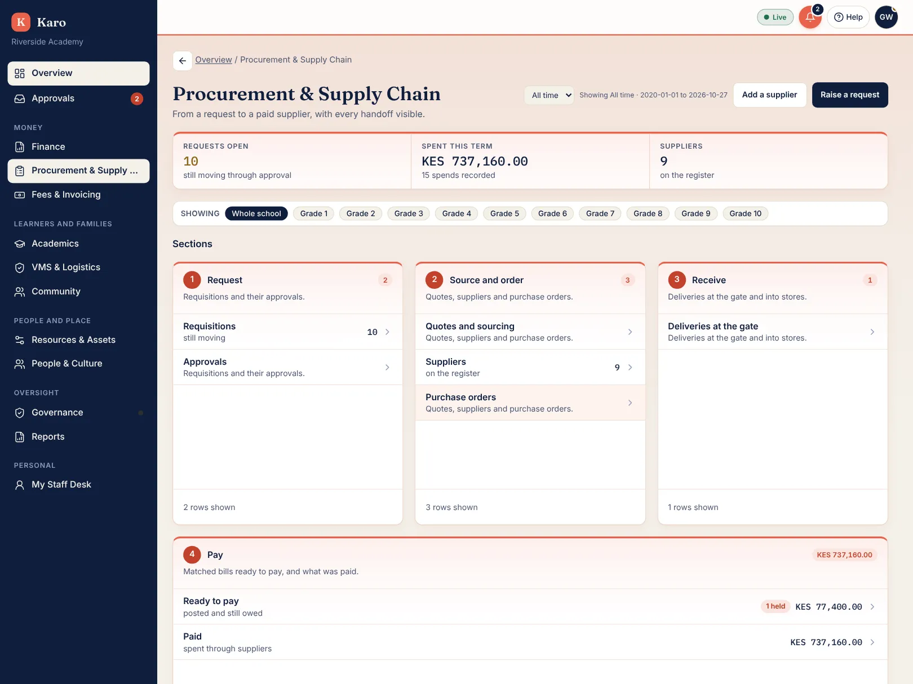Click the Resources & Assets sliders icon

(x=20, y=340)
